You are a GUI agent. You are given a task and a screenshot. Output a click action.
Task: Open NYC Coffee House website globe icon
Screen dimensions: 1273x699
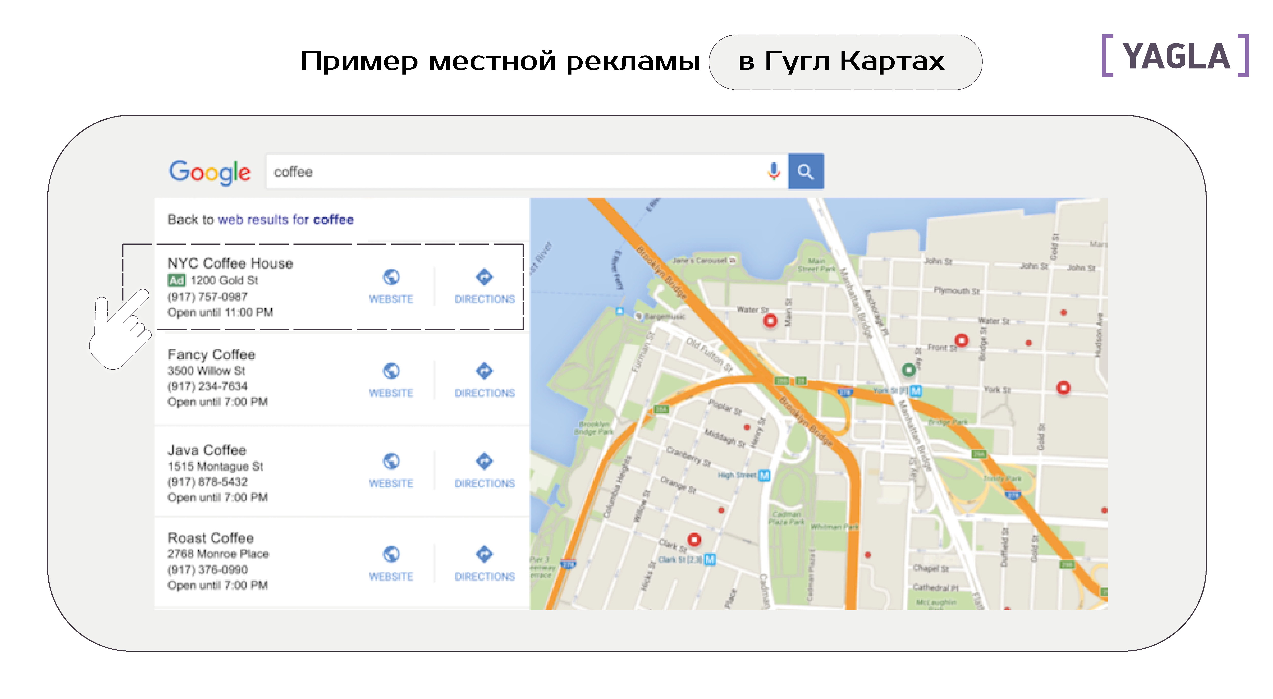391,277
